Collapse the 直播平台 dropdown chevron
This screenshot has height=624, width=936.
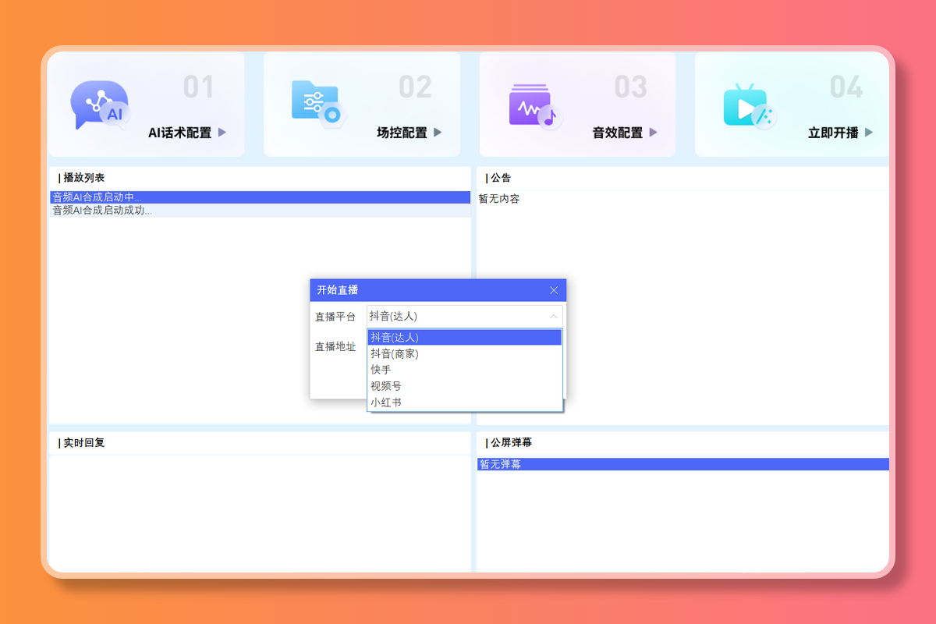(x=553, y=317)
